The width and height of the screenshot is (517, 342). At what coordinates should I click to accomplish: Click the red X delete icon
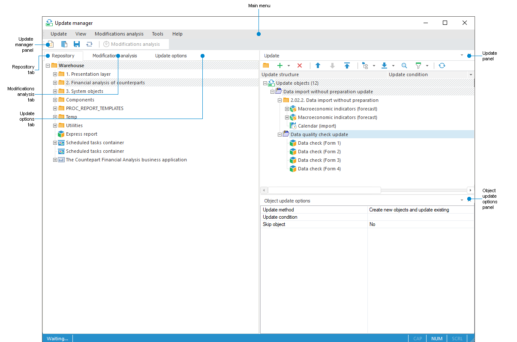(300, 65)
